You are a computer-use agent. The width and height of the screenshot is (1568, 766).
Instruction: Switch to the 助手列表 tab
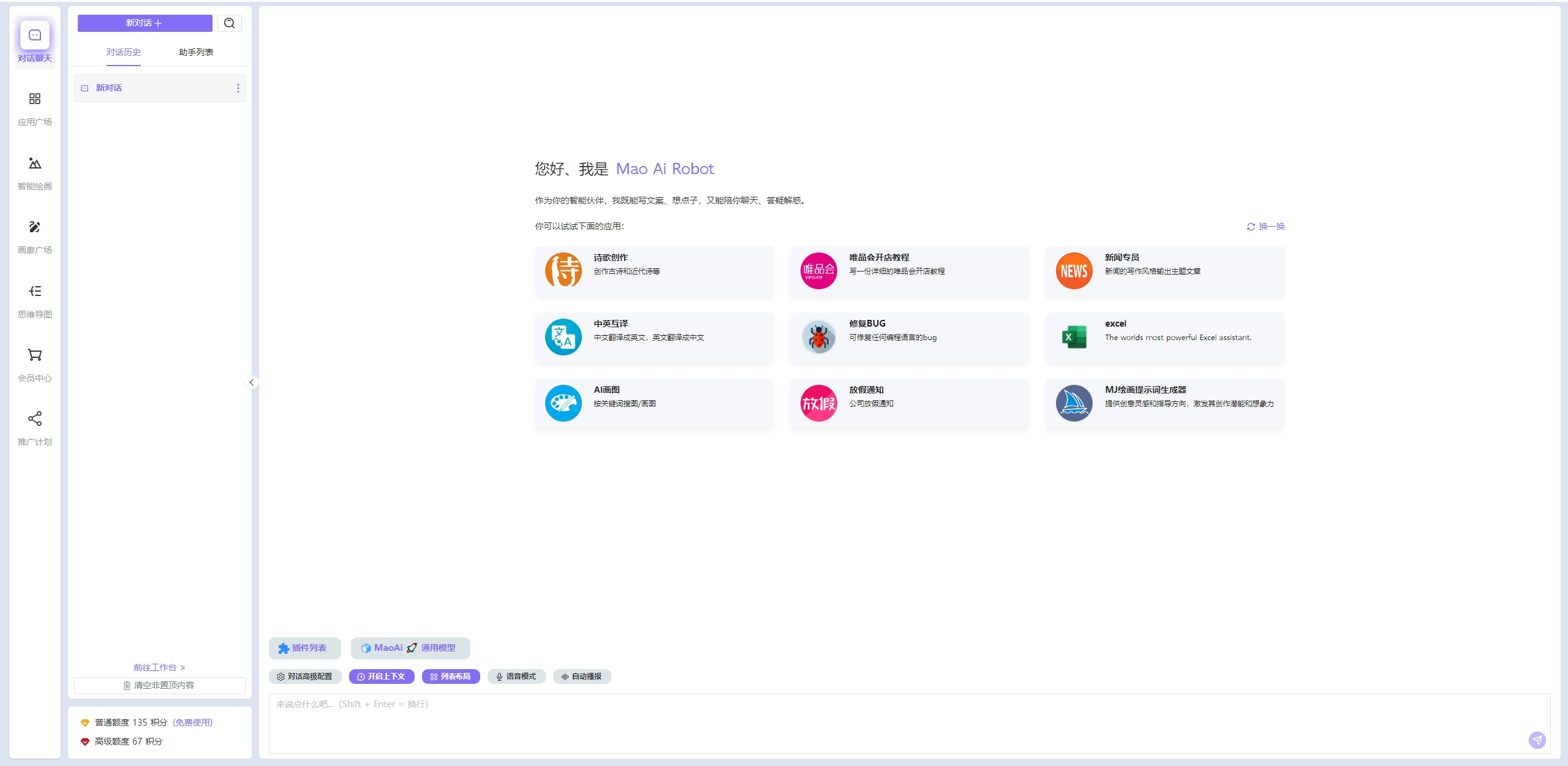196,52
